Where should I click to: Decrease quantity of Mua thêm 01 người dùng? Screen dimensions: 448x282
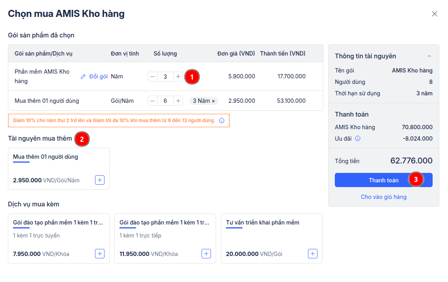click(x=152, y=101)
